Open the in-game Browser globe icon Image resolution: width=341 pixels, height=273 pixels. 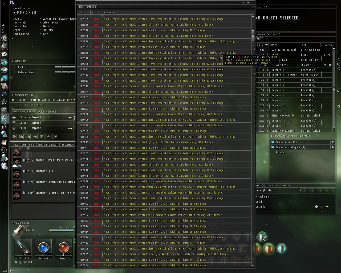[x=4, y=134]
